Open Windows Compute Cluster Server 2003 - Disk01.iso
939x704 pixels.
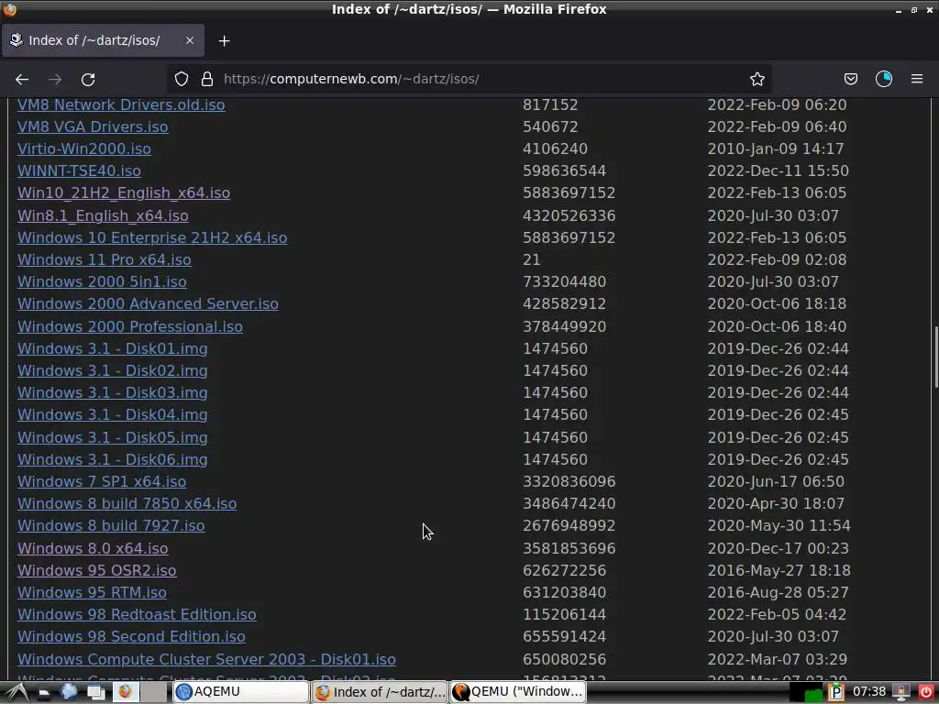(x=206, y=660)
